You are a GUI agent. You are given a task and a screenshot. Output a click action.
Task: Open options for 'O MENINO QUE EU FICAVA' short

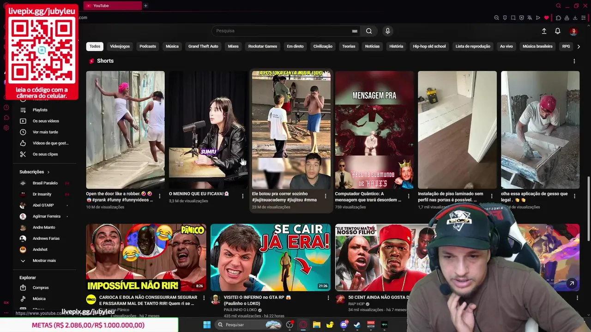point(243,196)
